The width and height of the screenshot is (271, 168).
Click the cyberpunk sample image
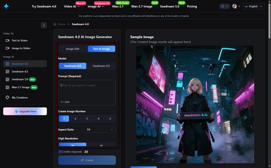(195, 105)
